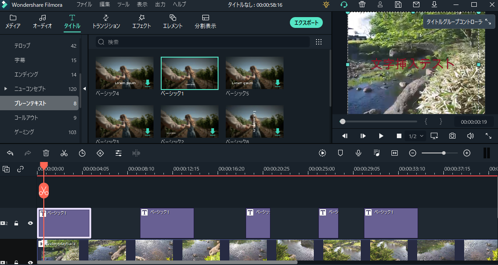Download the ベーシック5 title preset
498x265 pixels.
pos(278,83)
